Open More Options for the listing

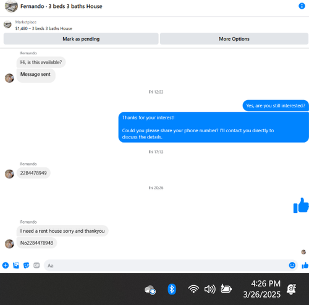(x=234, y=39)
